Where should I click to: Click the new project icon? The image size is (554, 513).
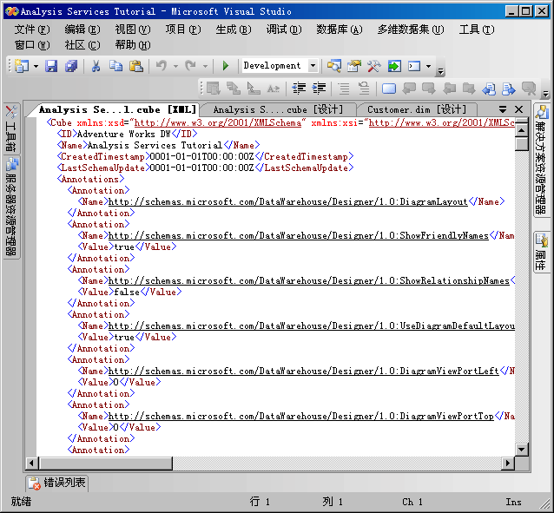point(22,66)
